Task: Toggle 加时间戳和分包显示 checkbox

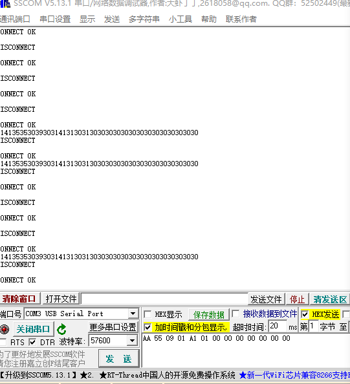Action: coord(148,327)
